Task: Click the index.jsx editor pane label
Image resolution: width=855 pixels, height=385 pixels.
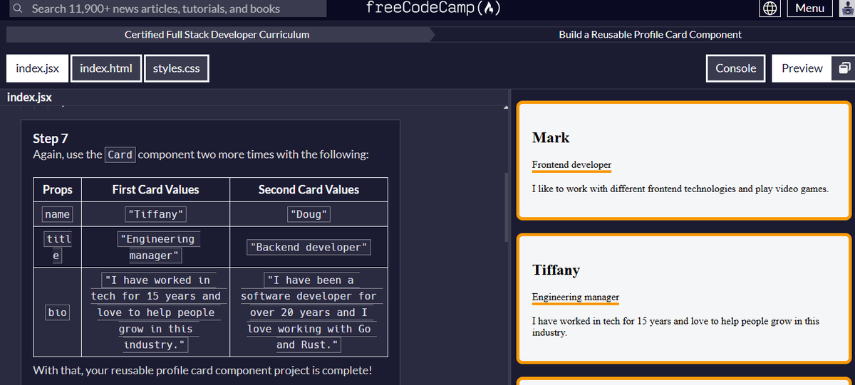Action: point(29,97)
